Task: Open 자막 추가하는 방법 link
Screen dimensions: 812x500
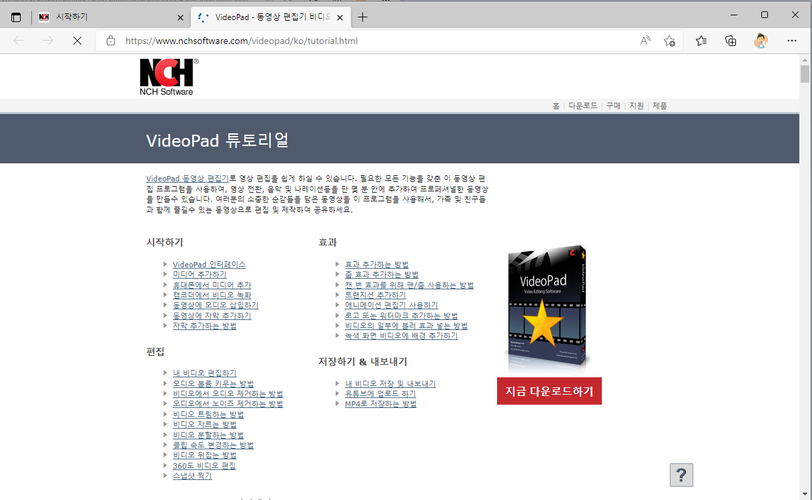Action: tap(205, 325)
